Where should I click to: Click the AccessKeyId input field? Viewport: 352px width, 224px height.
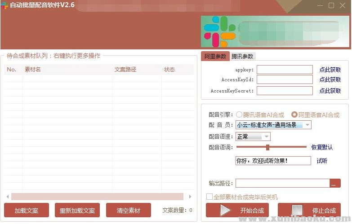[285, 80]
